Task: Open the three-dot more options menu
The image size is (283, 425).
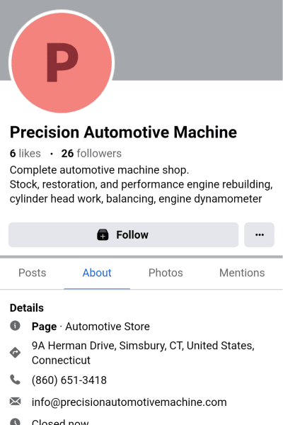Action: (259, 234)
